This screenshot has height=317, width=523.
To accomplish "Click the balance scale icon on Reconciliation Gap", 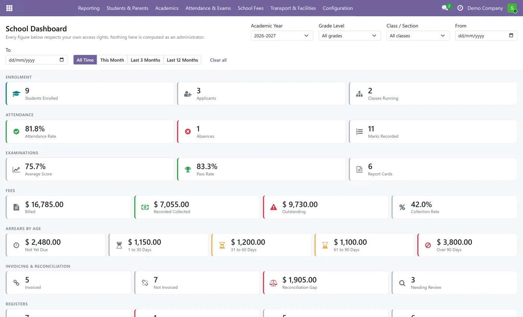I will 273,283.
